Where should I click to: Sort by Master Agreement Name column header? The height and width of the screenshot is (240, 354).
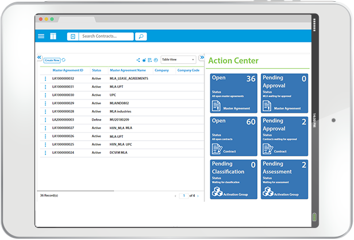click(x=128, y=70)
